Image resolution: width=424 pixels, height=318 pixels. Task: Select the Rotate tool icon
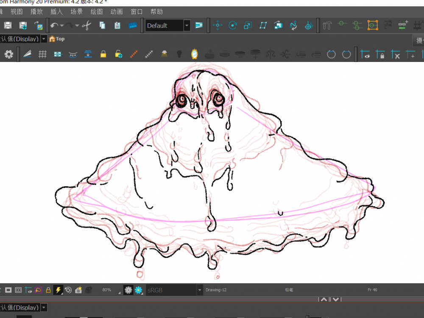point(232,25)
